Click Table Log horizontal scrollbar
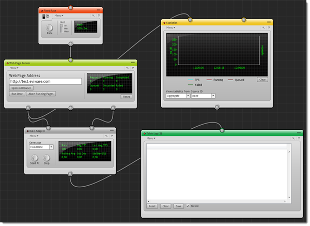 pos(217,201)
